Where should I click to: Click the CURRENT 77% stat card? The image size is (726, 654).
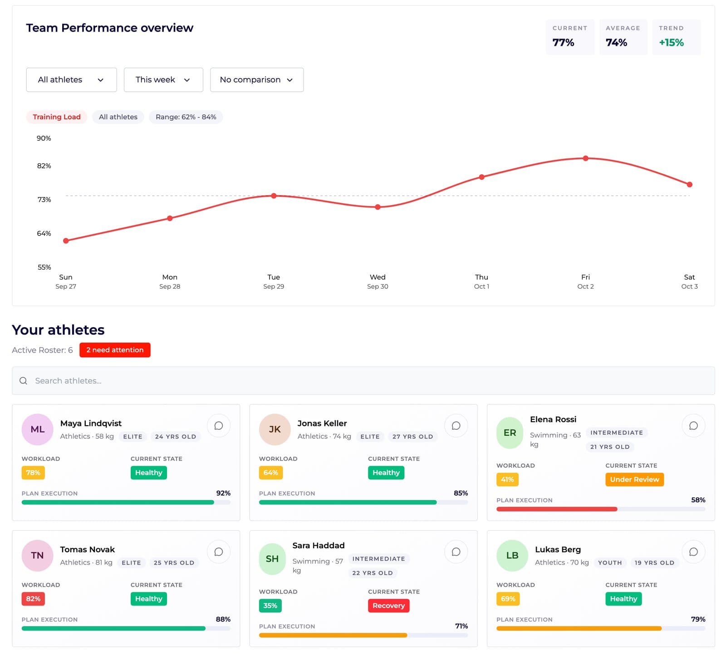coord(570,37)
